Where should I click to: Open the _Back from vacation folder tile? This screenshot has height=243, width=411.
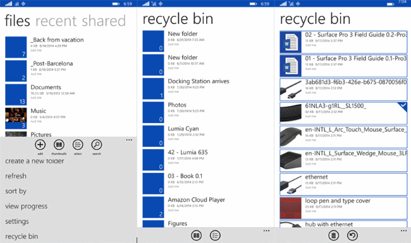(x=16, y=47)
